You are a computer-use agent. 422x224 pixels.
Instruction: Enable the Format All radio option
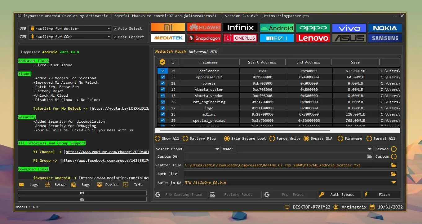369,138
